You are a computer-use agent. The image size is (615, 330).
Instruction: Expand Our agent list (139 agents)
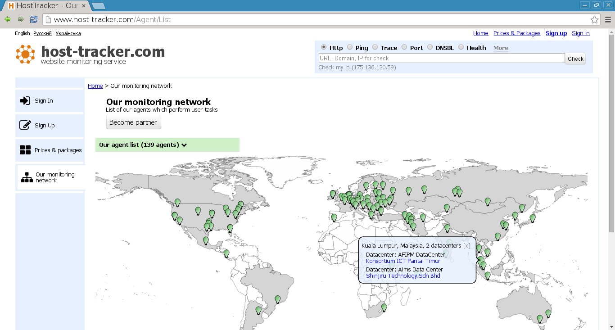click(x=167, y=145)
